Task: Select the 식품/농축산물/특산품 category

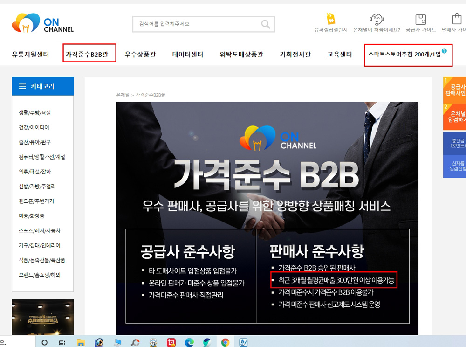Action: coord(41,260)
